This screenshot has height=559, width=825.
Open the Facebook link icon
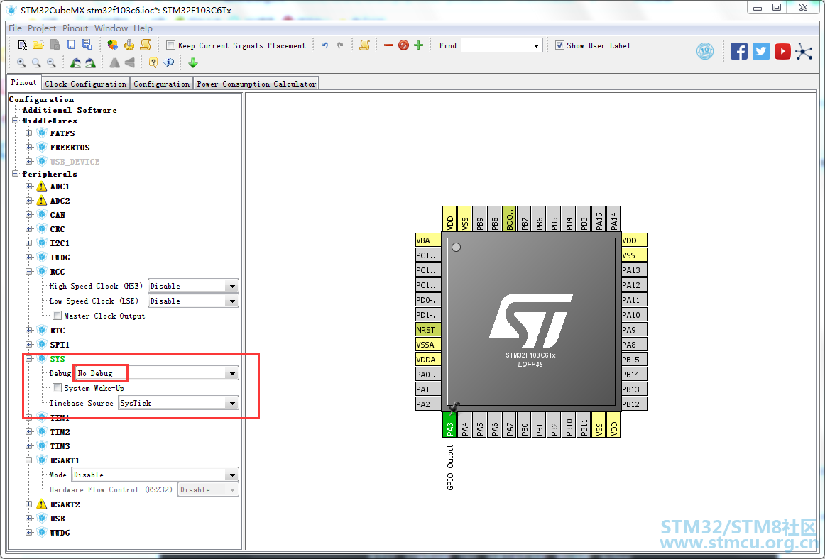(x=738, y=51)
